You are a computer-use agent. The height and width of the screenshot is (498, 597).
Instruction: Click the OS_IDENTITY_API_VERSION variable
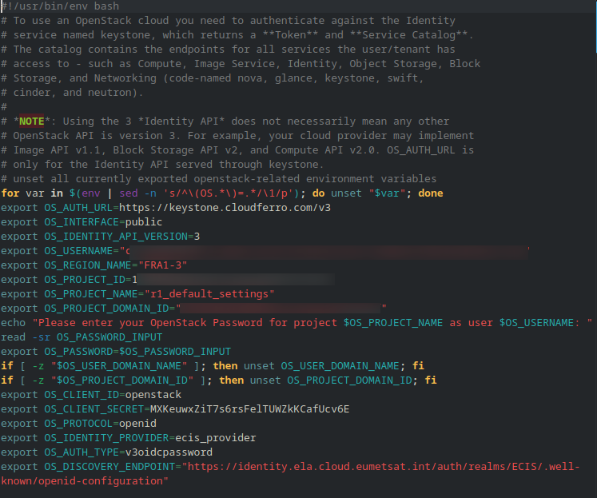(x=116, y=237)
